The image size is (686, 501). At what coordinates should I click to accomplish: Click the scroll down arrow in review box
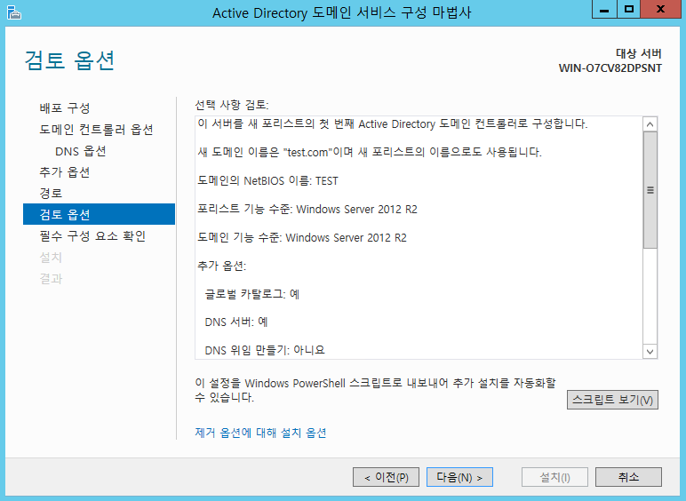[x=650, y=352]
